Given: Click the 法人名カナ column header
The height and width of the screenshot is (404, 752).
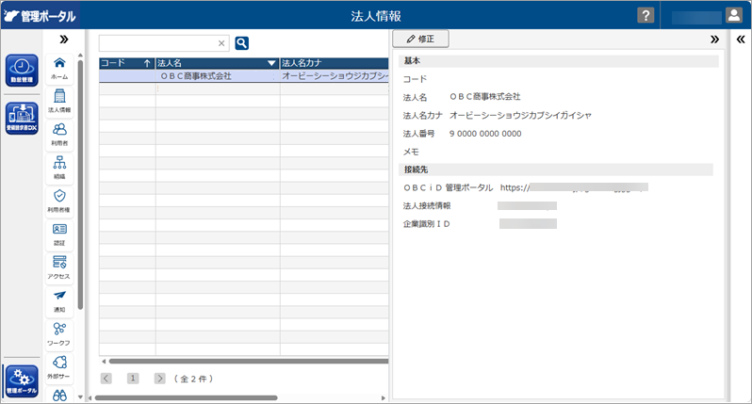Looking at the screenshot, I should click(x=335, y=63).
